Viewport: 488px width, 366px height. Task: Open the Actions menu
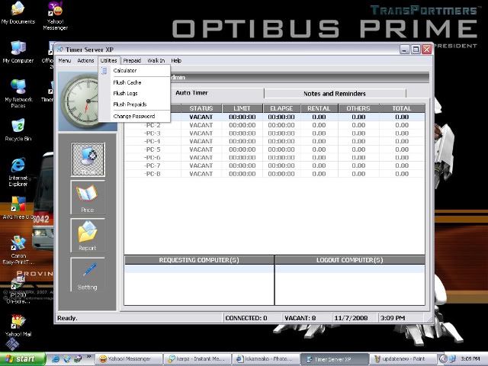pos(85,61)
